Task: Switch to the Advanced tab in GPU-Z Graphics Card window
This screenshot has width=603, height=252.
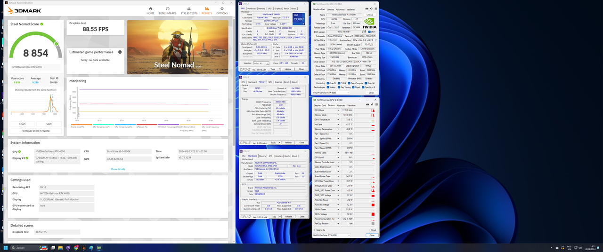Action: point(341,9)
